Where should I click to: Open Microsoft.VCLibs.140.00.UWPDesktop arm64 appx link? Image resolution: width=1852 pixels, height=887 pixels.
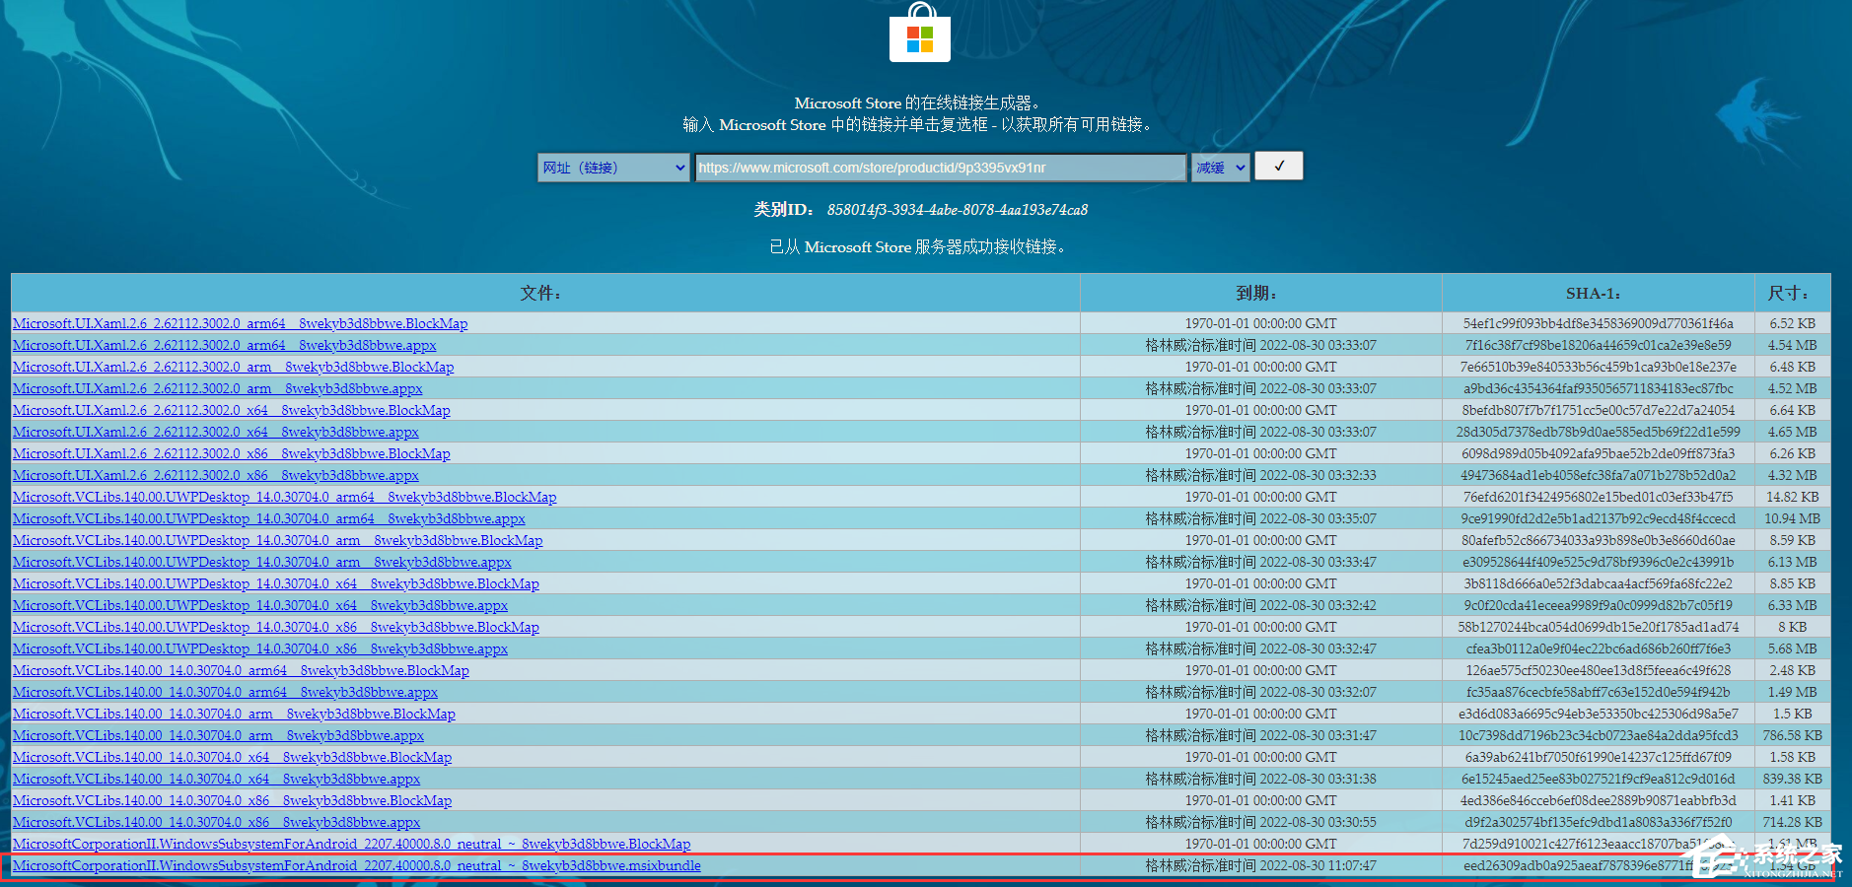[x=268, y=518]
